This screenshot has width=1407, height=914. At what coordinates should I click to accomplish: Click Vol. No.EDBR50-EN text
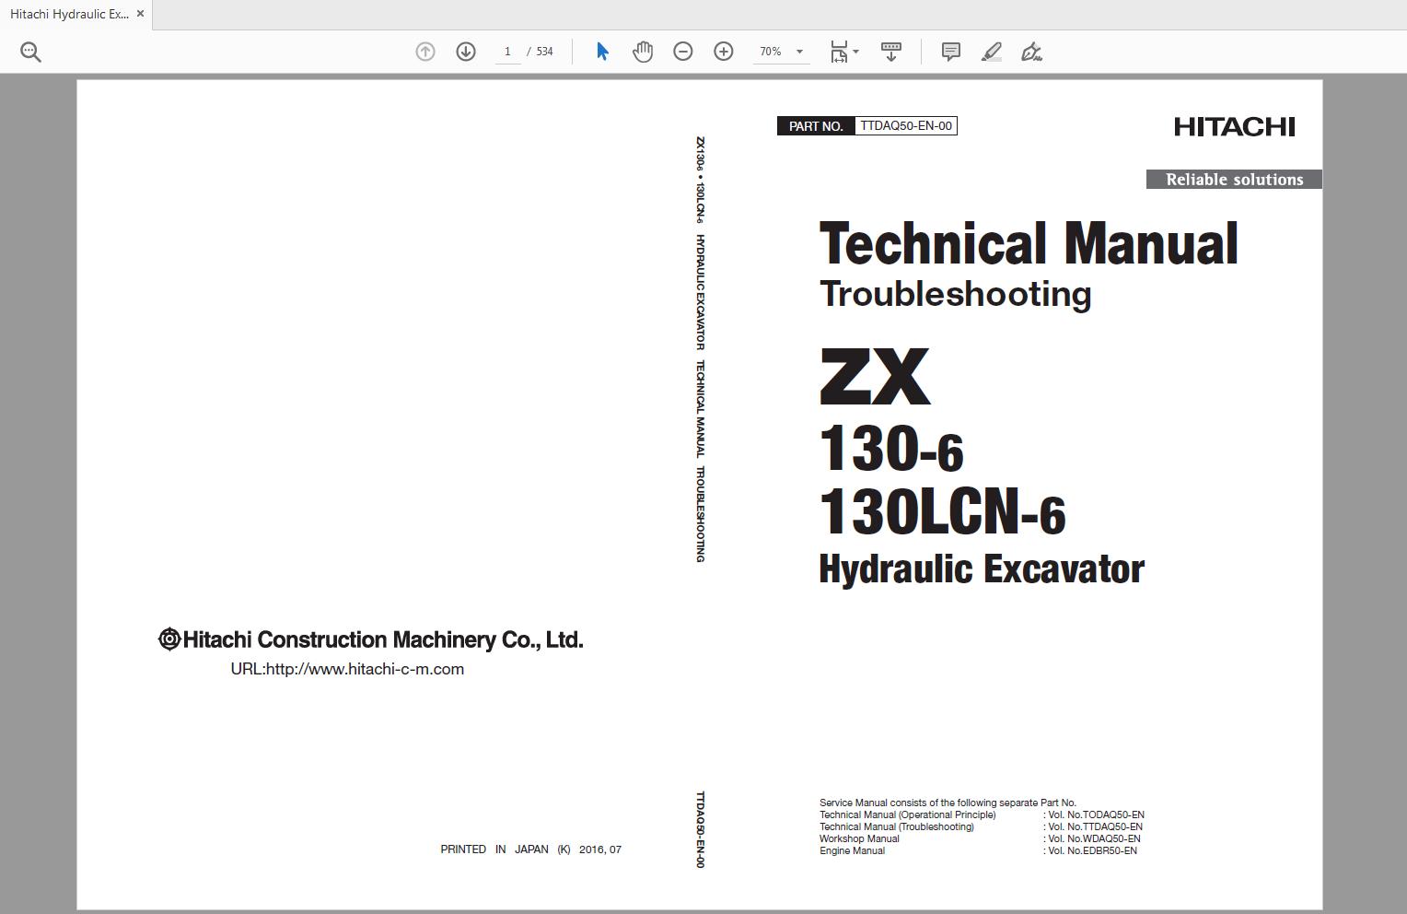[x=1092, y=850]
